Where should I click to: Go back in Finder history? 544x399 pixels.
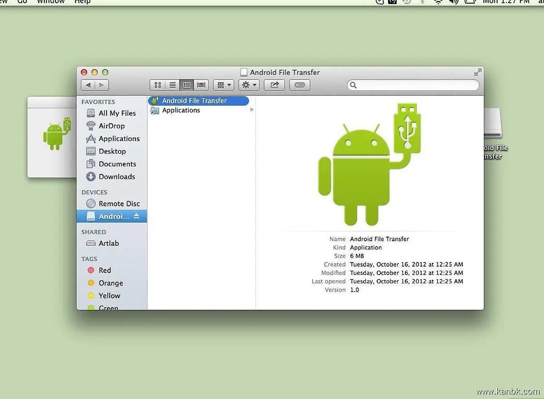tap(88, 85)
